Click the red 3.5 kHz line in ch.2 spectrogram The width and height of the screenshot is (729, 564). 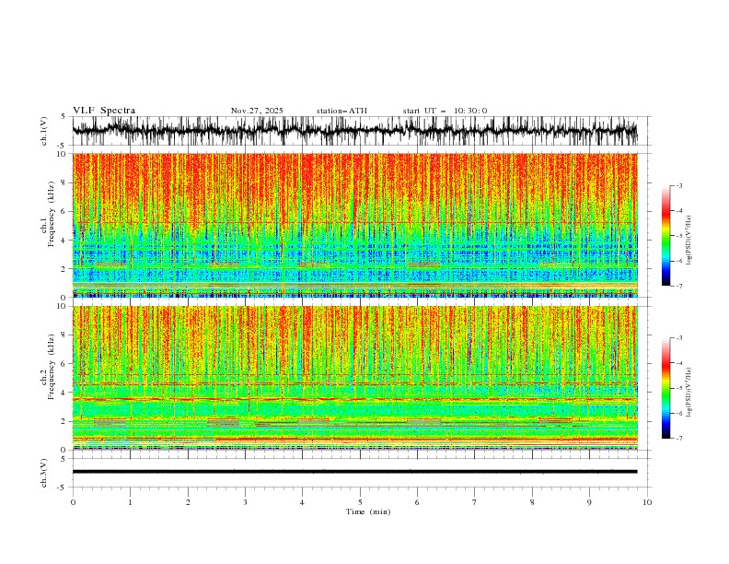tap(354, 399)
